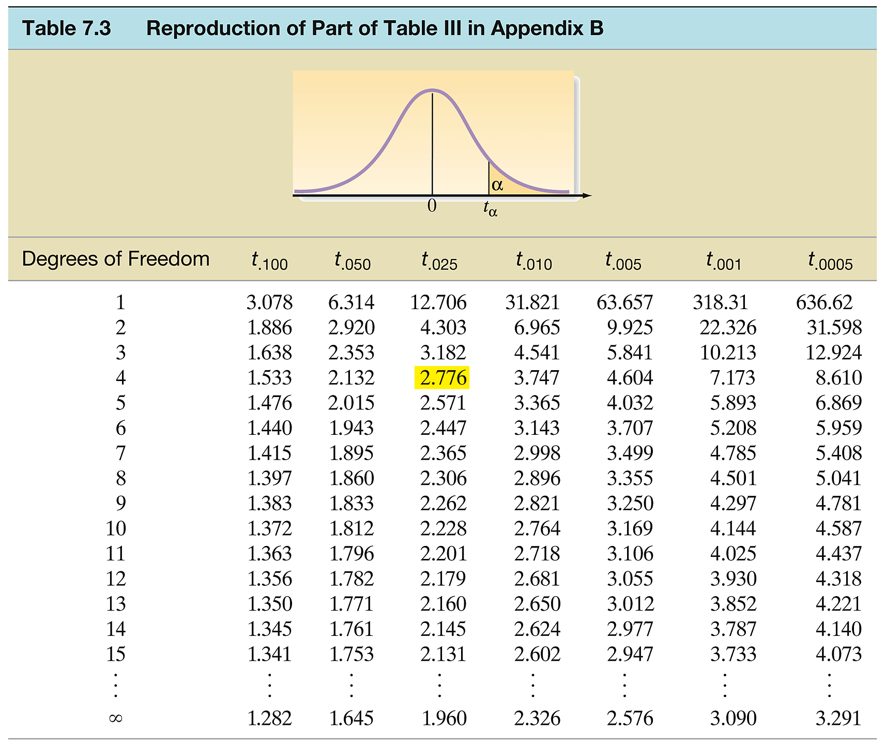This screenshot has width=885, height=745.
Task: Select the t.010 column header
Action: tap(533, 260)
